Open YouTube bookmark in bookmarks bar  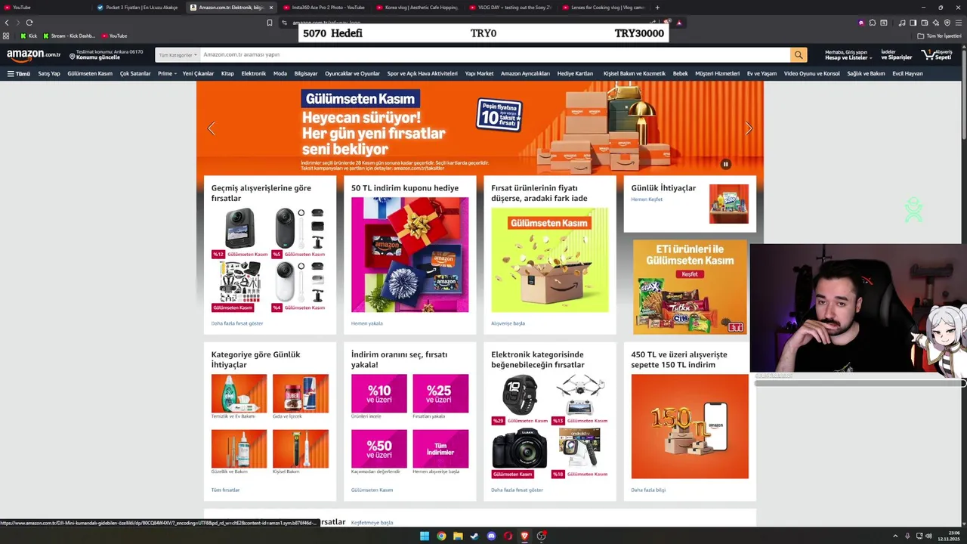point(114,36)
